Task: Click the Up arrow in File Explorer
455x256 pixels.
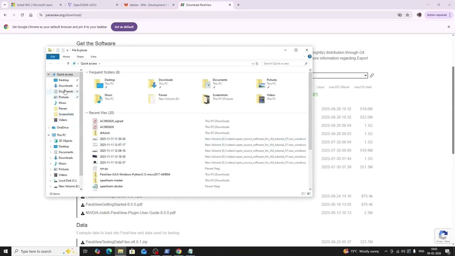Action: click(x=68, y=63)
